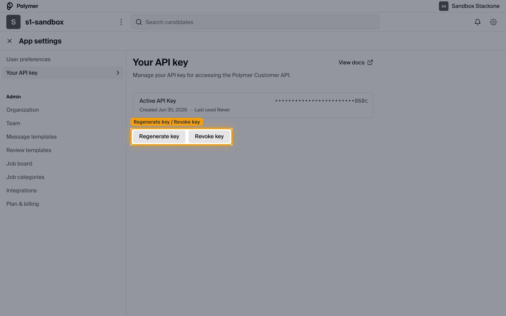Click the Polymer brand name
The image size is (506, 316).
tap(27, 6)
